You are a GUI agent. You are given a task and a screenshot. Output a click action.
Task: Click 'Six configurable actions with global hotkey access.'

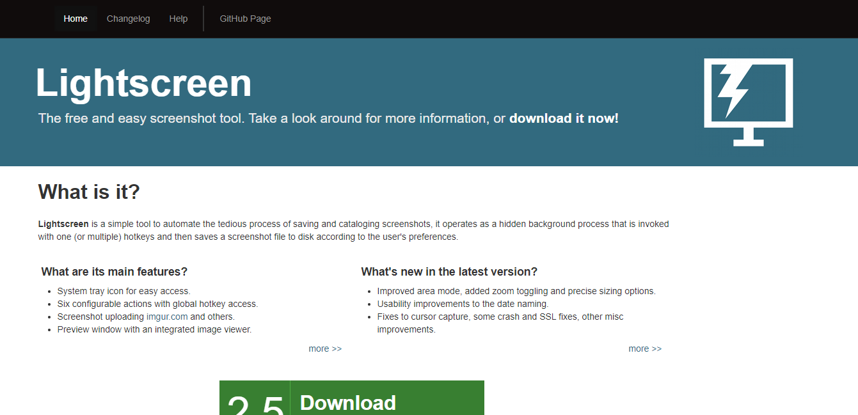point(157,304)
